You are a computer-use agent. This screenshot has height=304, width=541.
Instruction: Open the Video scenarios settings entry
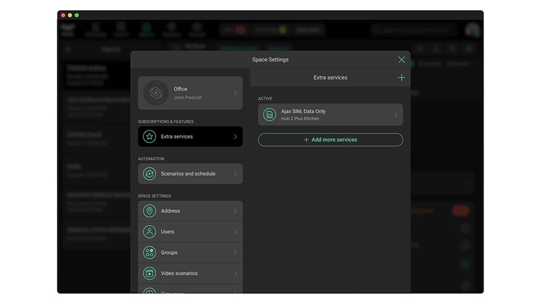190,274
